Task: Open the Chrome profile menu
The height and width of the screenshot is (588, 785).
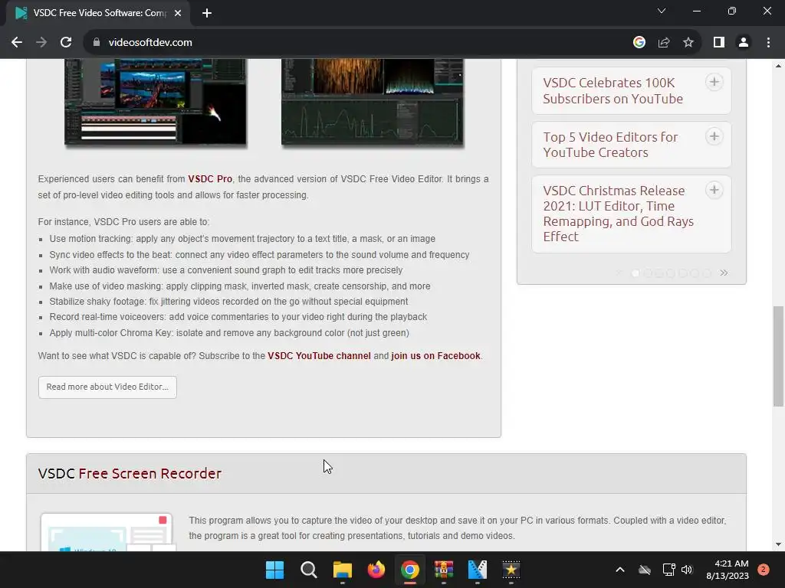Action: tap(744, 43)
